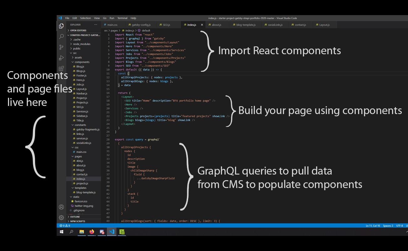Open Hero.js in the components folder

point(84,80)
